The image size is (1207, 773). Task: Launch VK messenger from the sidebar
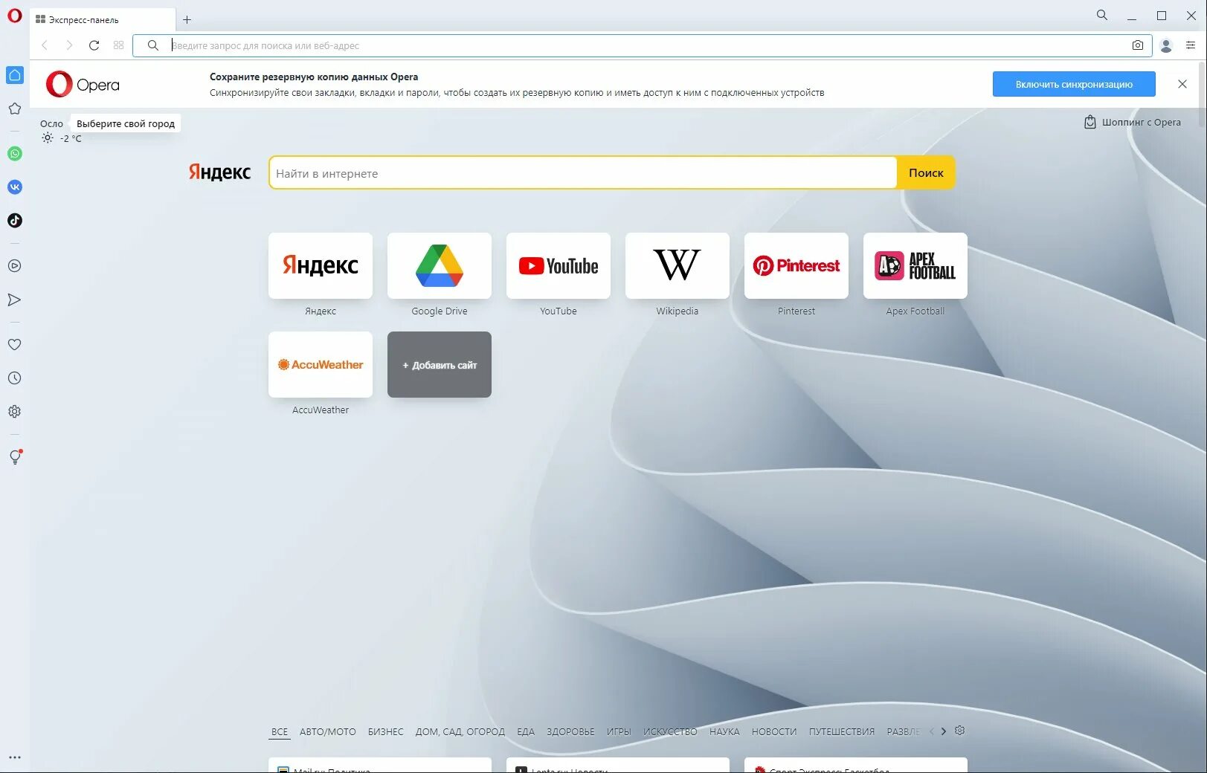(15, 187)
